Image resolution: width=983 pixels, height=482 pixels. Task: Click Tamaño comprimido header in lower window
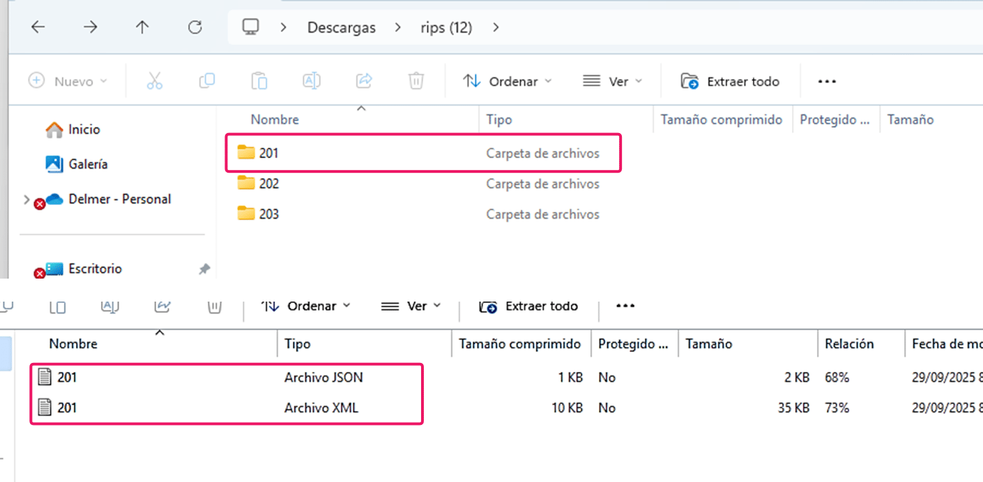click(x=520, y=344)
